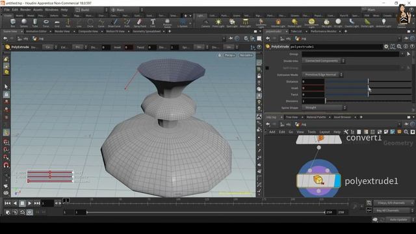Image resolution: width=416 pixels, height=234 pixels.
Task: Click the obj path button in network editor
Action: click(x=286, y=124)
